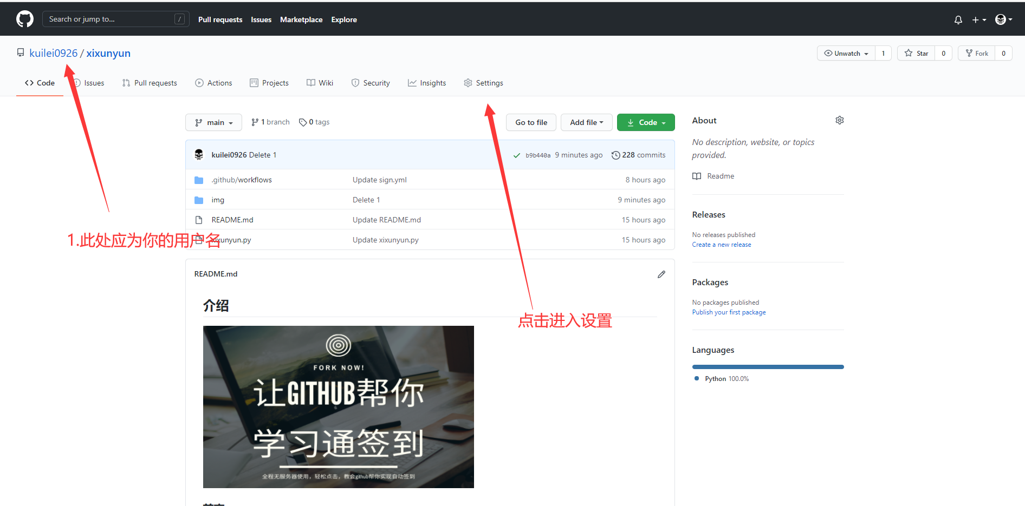This screenshot has height=506, width=1025.
Task: Click the Star count 0
Action: [944, 53]
